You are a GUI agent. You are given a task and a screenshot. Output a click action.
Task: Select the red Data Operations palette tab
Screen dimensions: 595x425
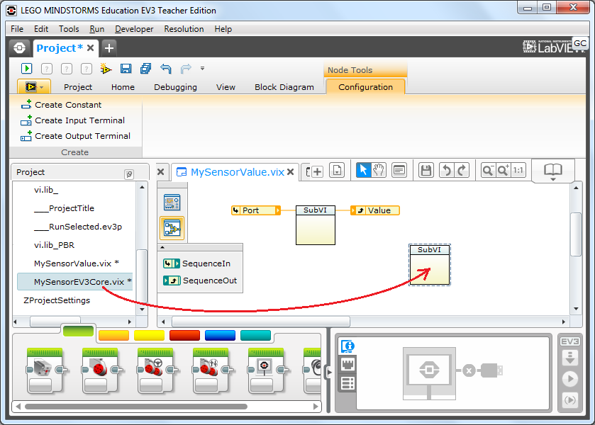click(x=185, y=336)
